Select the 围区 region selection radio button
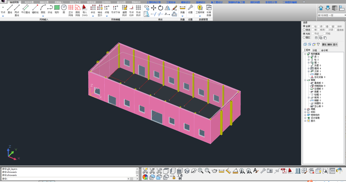 [304, 37]
